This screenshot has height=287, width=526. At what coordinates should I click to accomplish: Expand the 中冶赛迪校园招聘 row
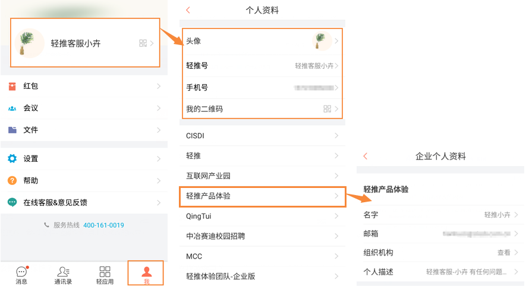262,236
